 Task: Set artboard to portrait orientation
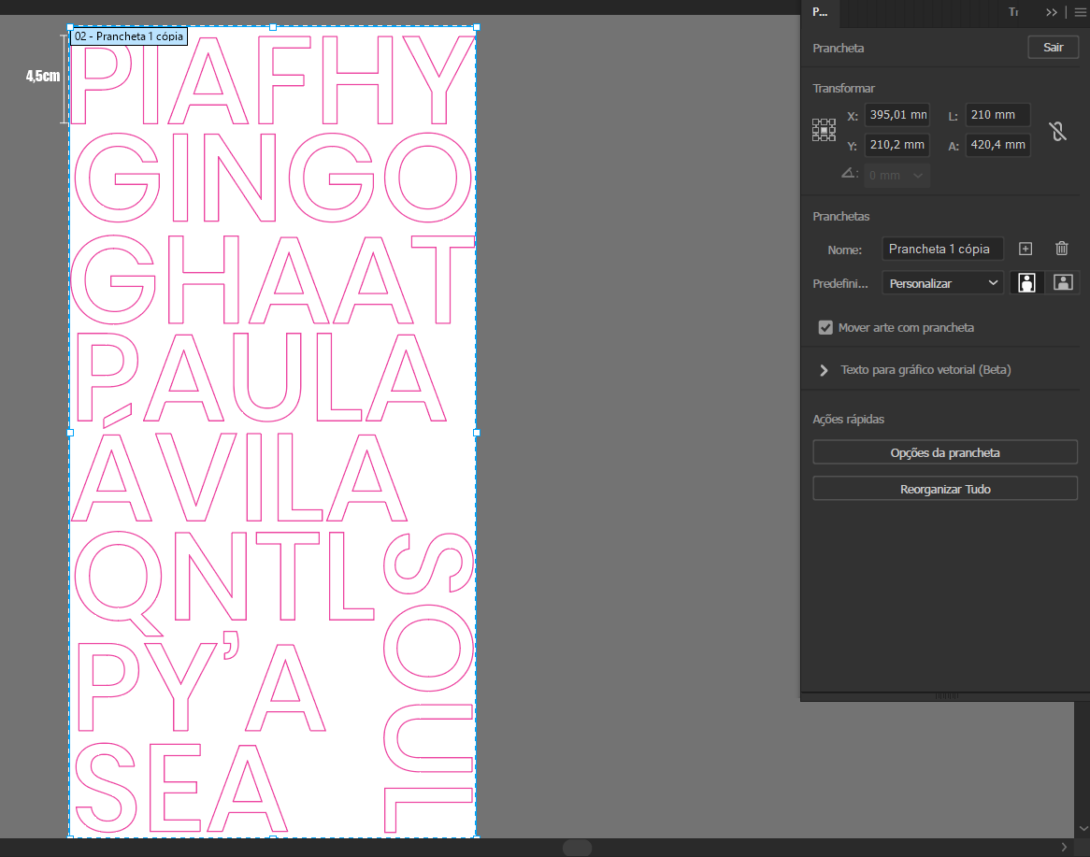[1026, 283]
